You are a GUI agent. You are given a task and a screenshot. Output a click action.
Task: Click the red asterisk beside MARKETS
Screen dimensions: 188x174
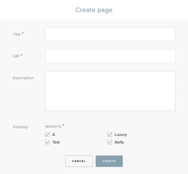click(63, 125)
